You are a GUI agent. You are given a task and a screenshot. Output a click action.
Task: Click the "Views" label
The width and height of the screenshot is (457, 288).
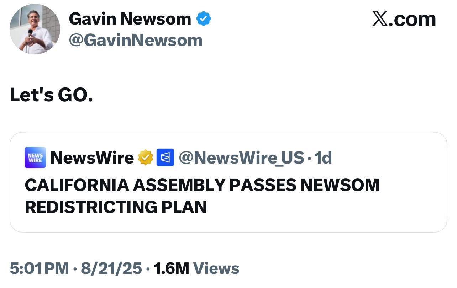216,268
